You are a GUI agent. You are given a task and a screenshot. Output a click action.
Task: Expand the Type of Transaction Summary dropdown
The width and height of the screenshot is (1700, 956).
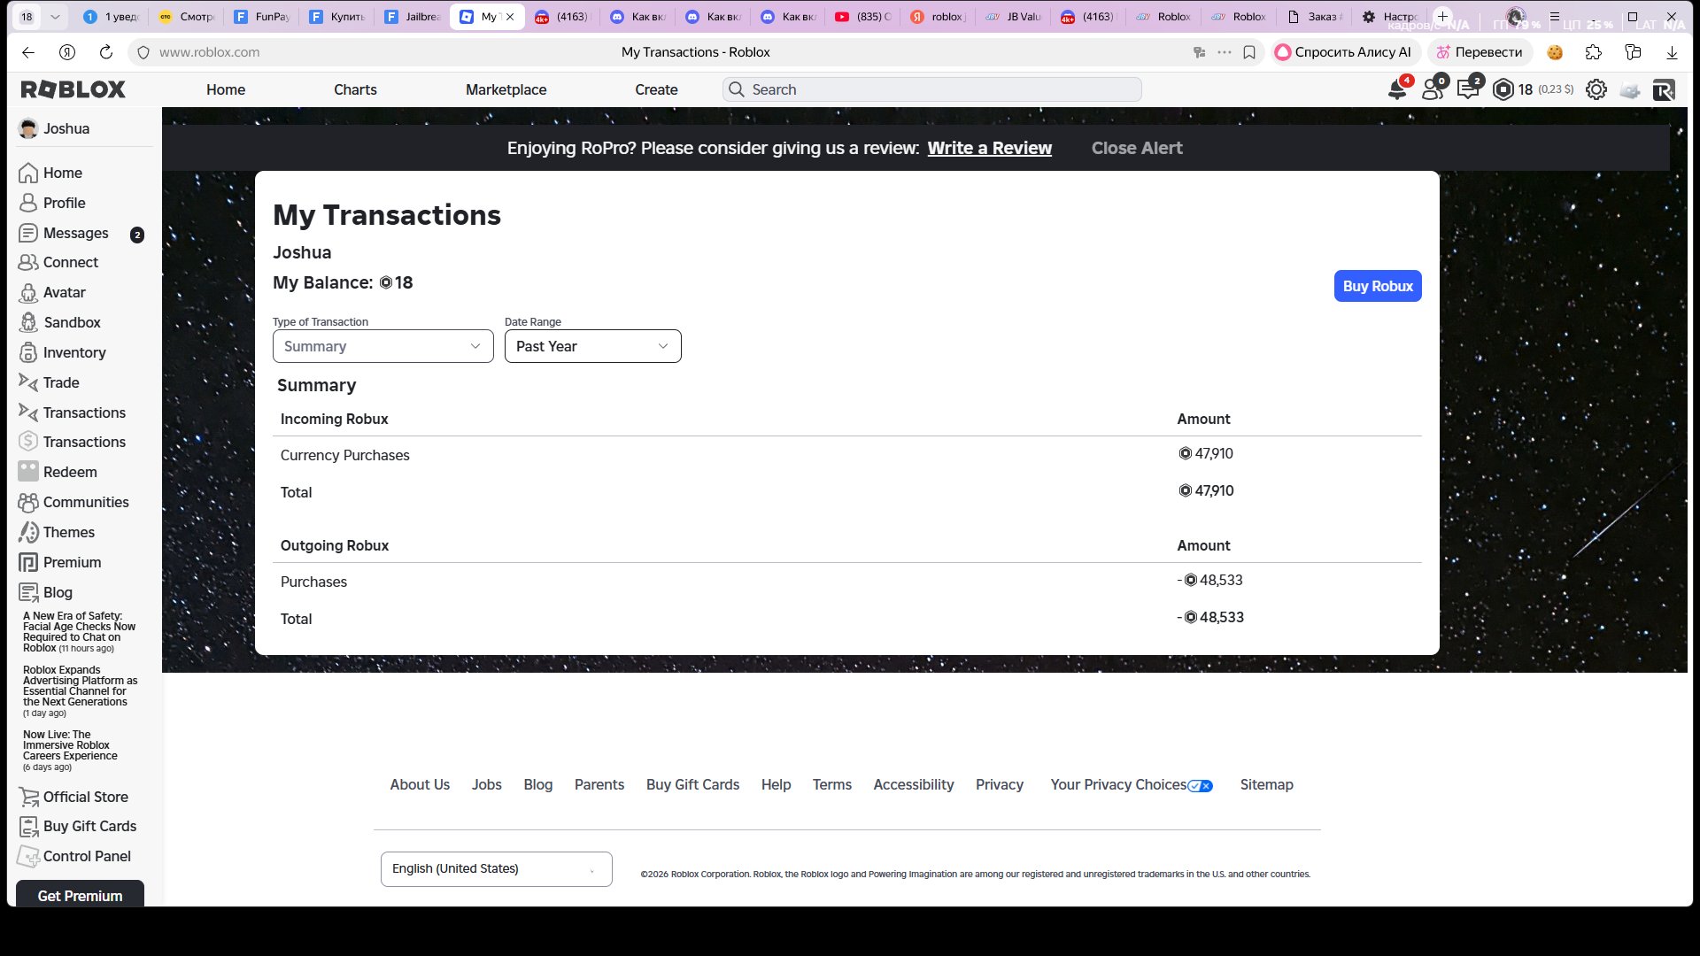[x=382, y=346]
